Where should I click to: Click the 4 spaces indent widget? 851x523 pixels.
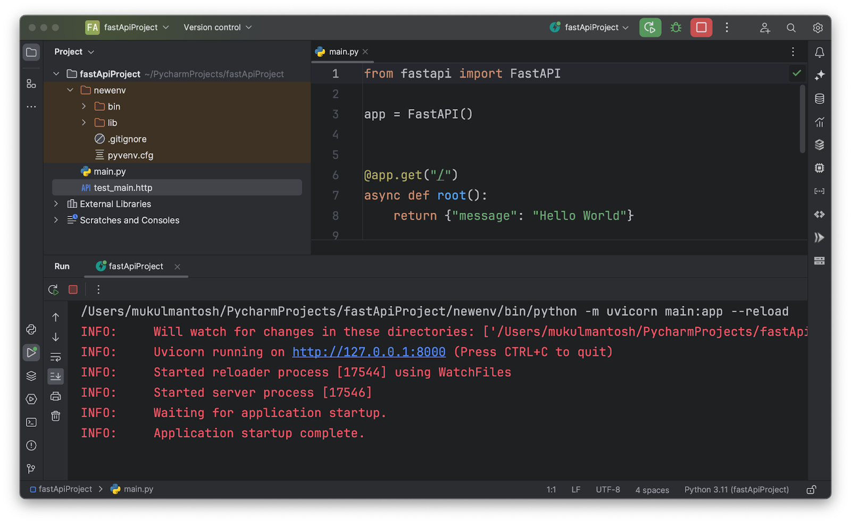coord(652,490)
